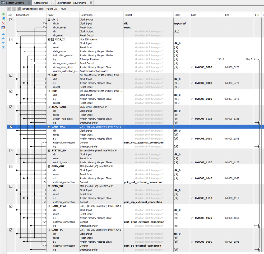Uncheck the Use checkbox for RAM
This screenshot has height=254, width=264.
(11, 75)
